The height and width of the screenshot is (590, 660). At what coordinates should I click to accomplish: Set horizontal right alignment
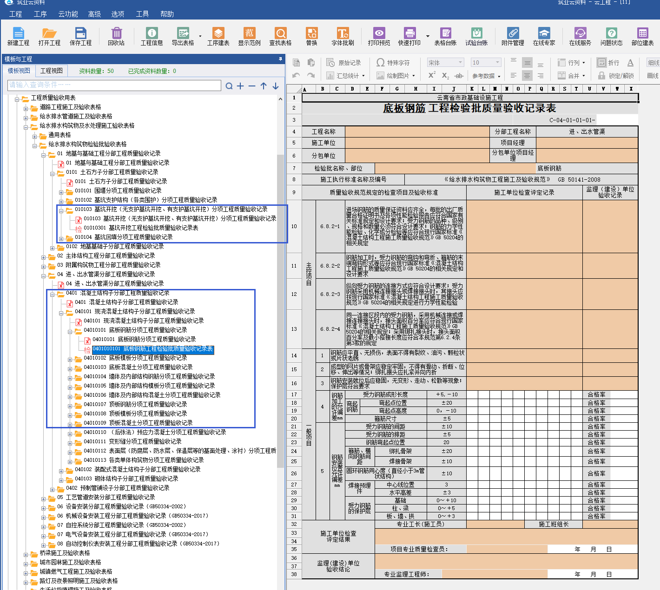coord(541,75)
